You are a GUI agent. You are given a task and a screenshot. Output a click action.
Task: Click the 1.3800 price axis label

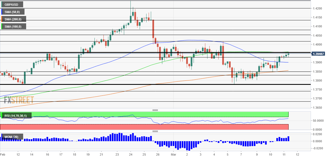[x=318, y=80]
